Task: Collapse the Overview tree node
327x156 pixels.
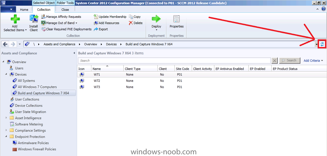Action: (x=3, y=62)
